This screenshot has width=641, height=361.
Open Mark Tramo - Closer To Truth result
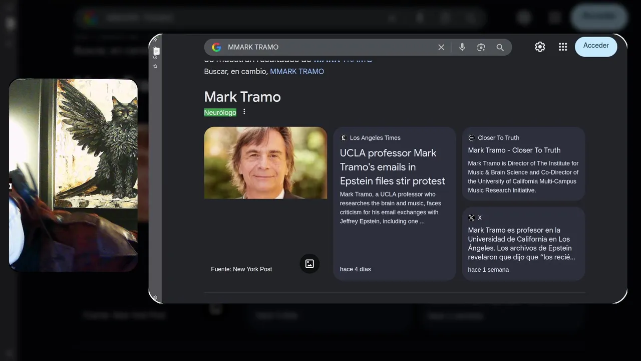[x=514, y=150]
